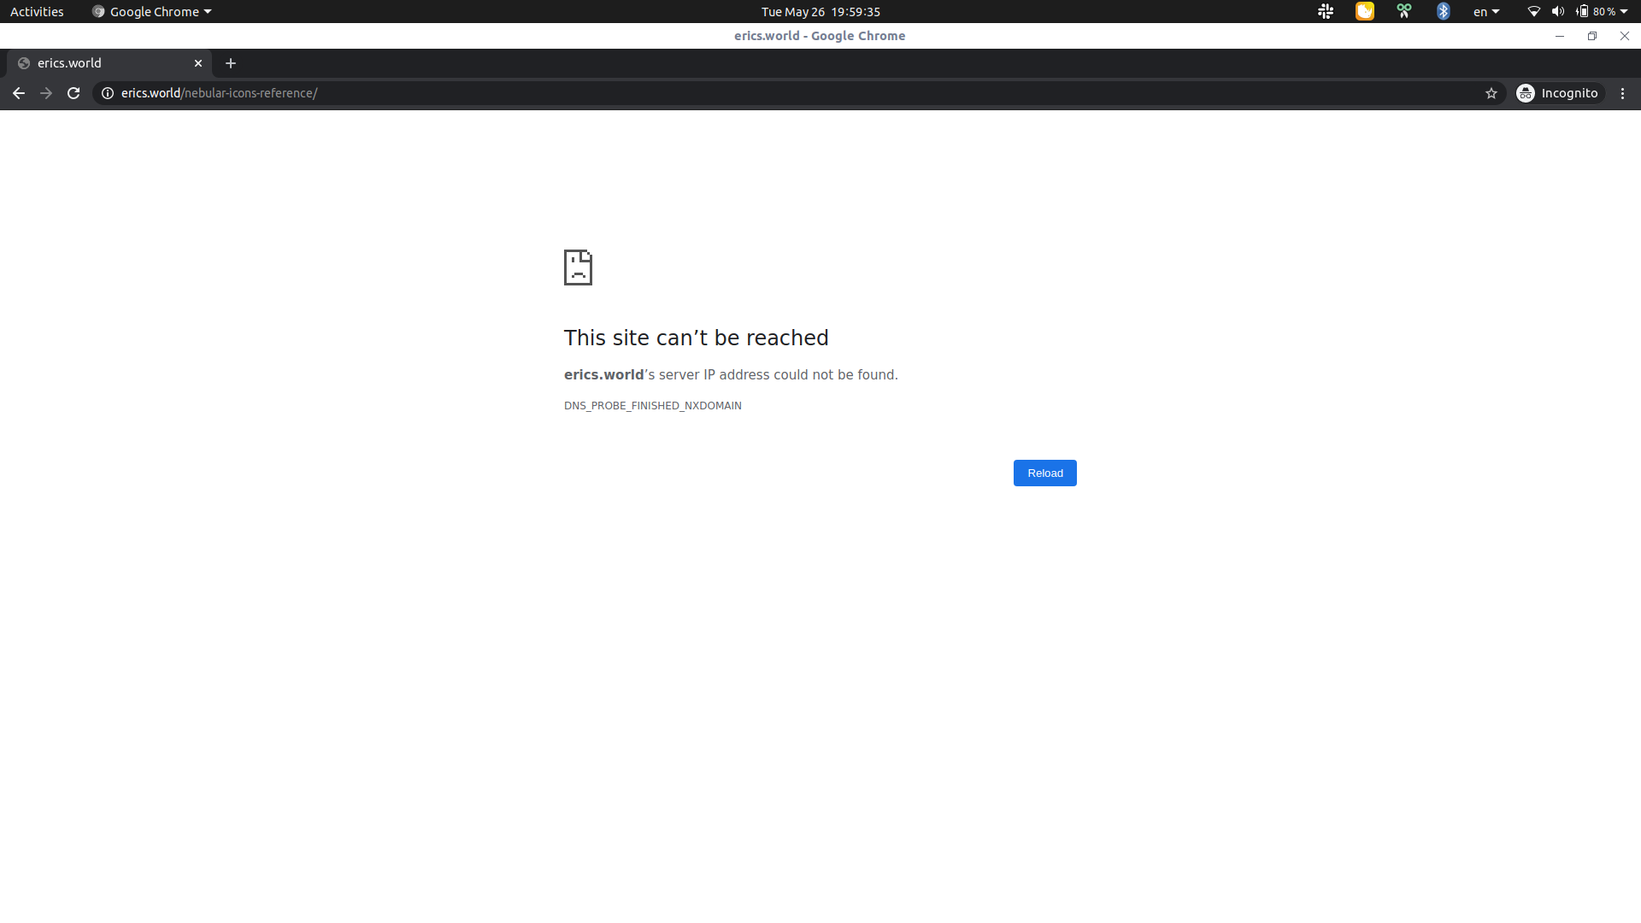
Task: Click the reload page icon
Action: pyautogui.click(x=73, y=93)
